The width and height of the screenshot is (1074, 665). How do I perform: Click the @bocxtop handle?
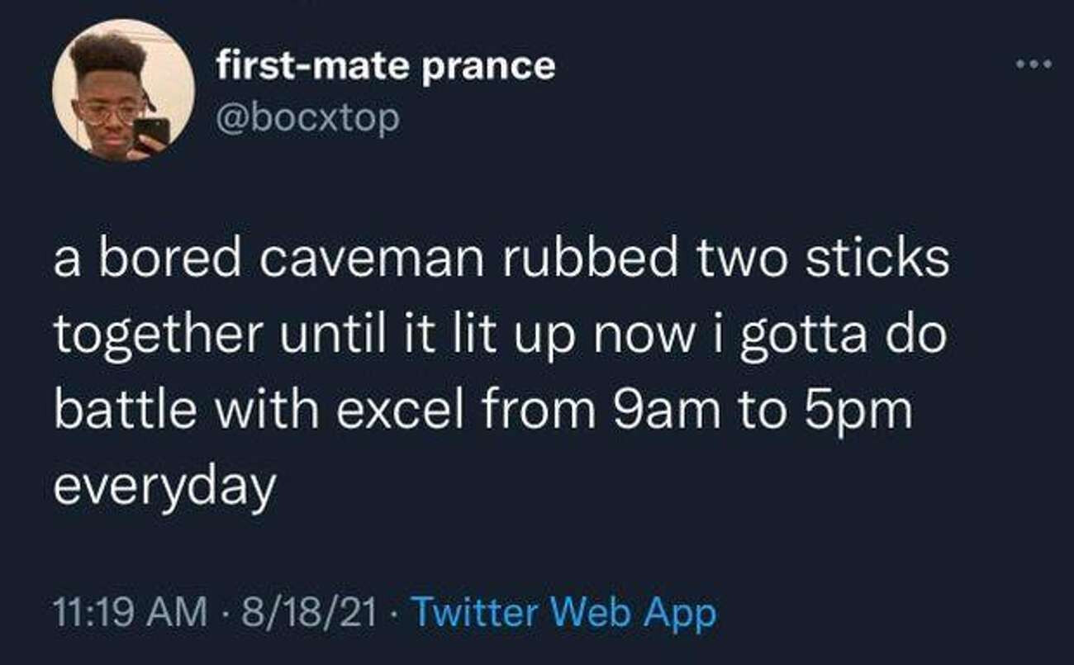[307, 119]
